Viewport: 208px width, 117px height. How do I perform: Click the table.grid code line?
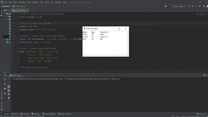(x=34, y=42)
